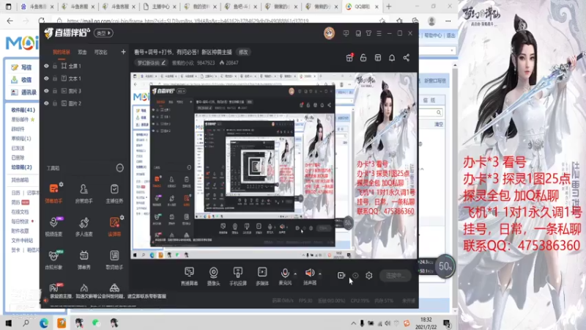Open the Windows Start menu
Viewport: 586px width, 330px height.
[x=9, y=323]
